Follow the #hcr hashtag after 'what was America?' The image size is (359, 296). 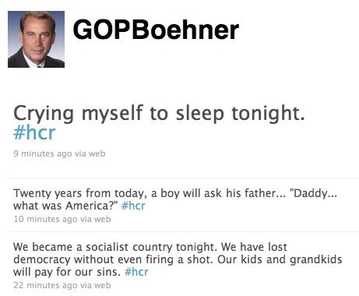(133, 206)
